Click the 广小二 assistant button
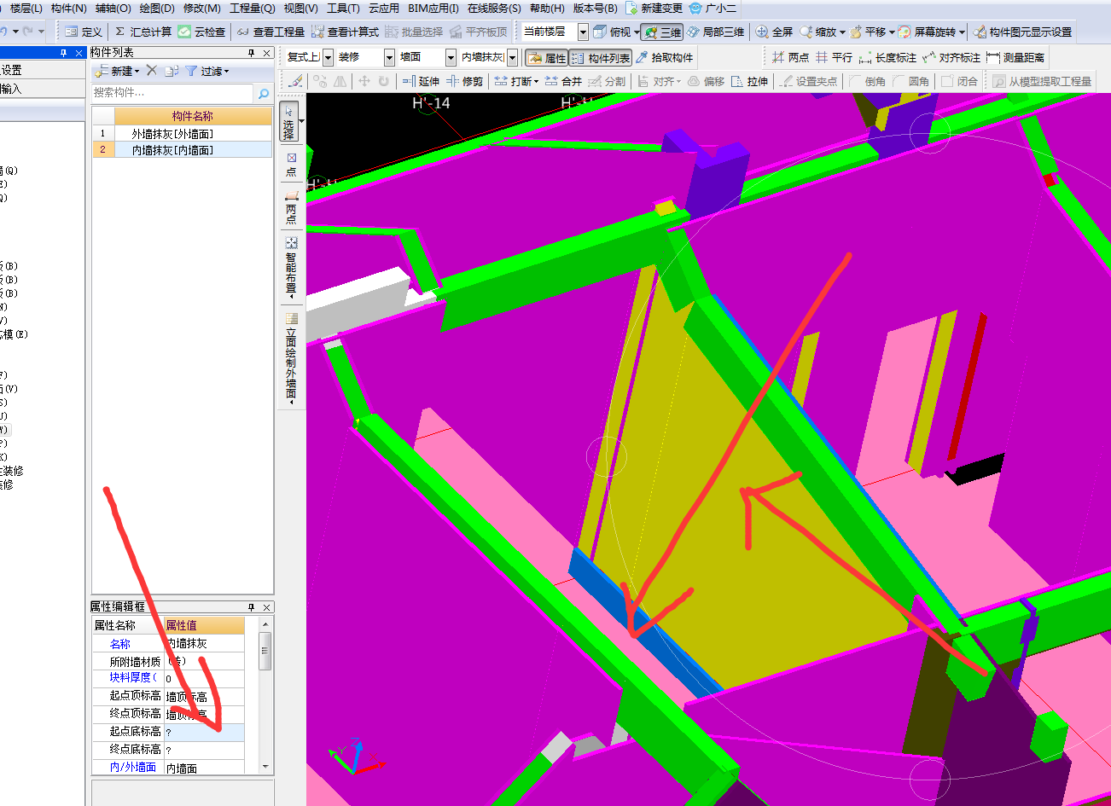Screen dimensions: 1111x806 pyautogui.click(x=713, y=8)
